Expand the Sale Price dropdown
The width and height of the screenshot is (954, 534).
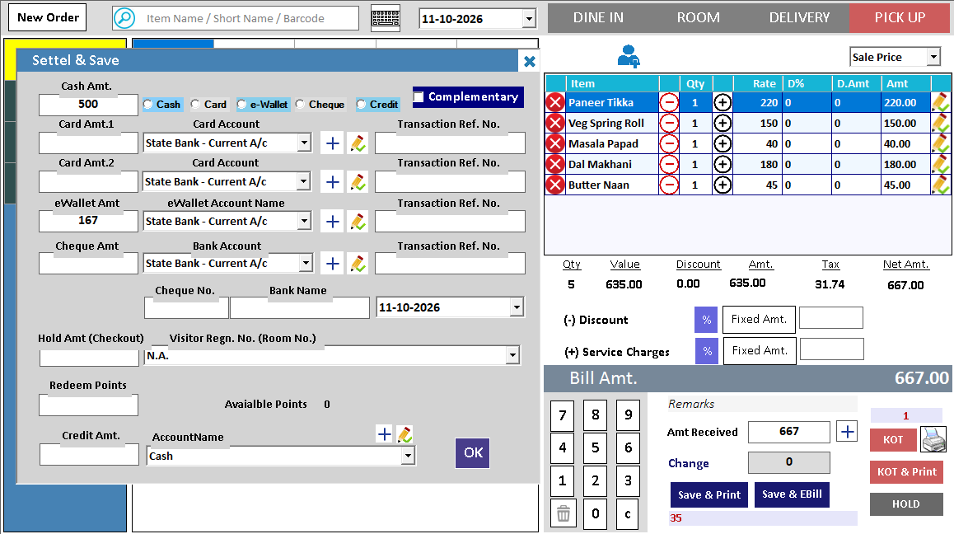(x=933, y=57)
